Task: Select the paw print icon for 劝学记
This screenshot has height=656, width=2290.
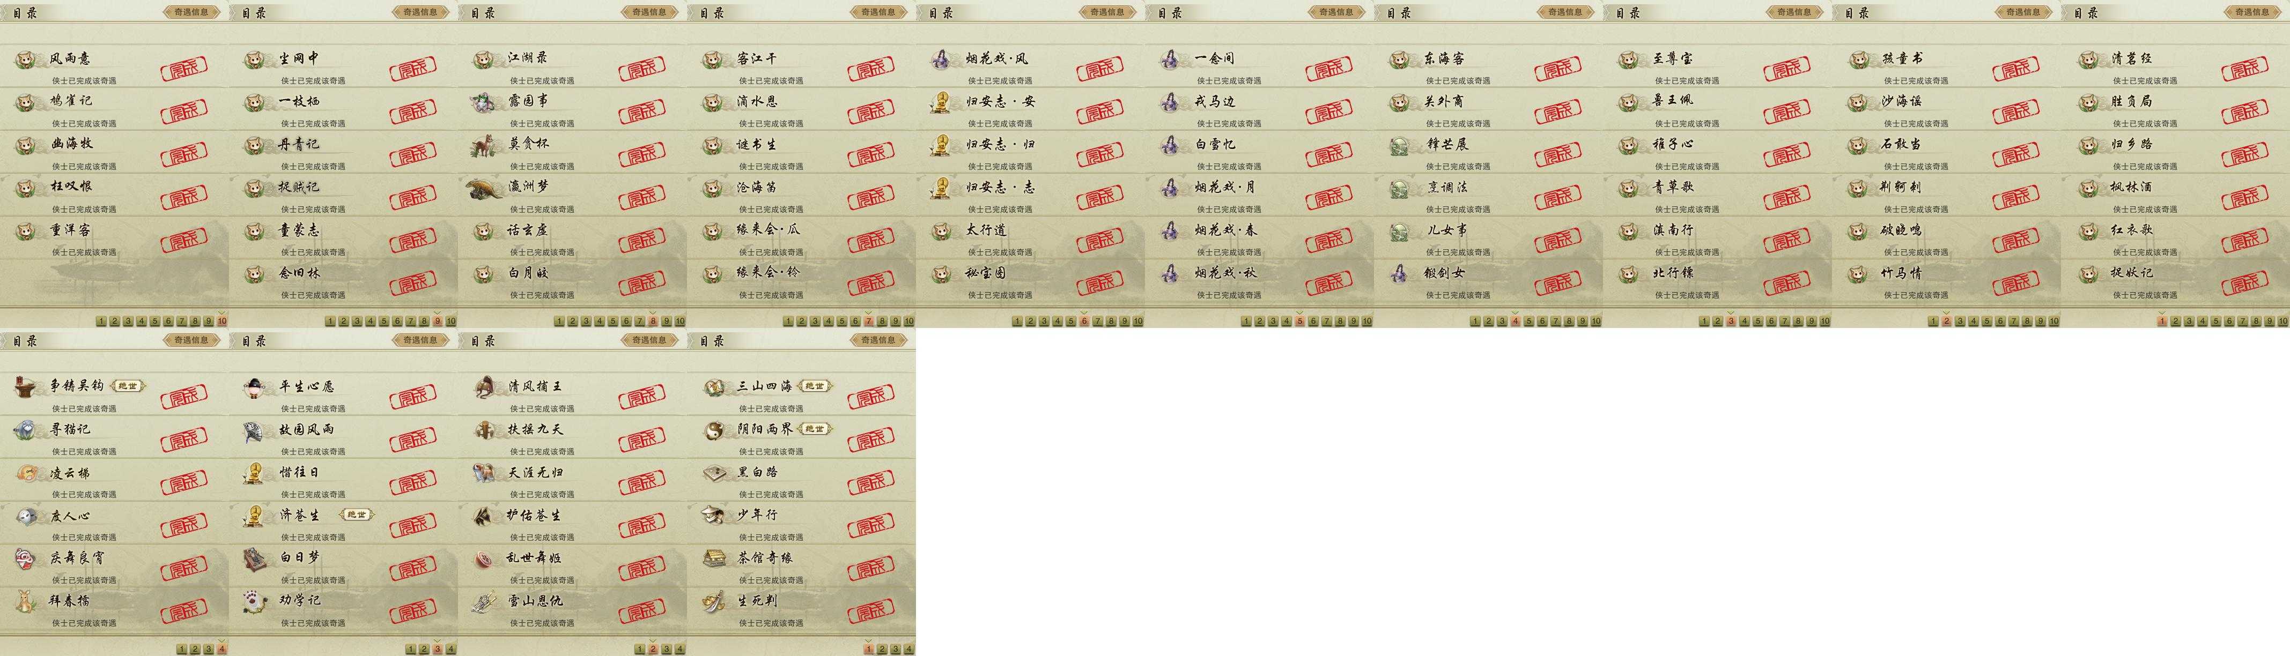Action: [255, 602]
